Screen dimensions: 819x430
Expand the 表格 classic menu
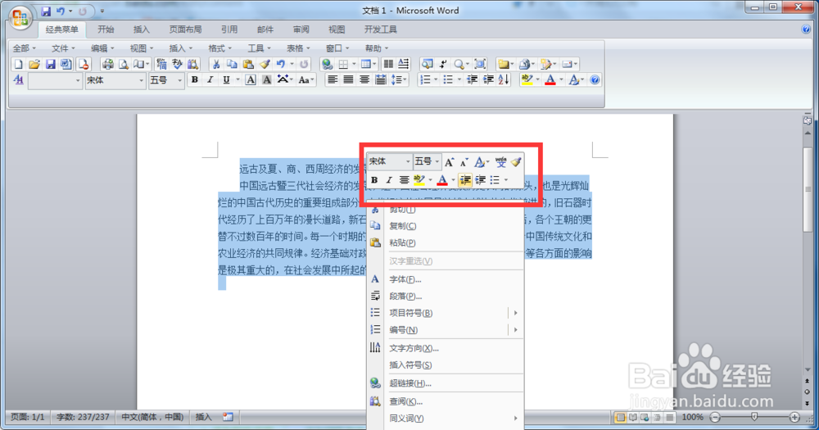pyautogui.click(x=298, y=48)
